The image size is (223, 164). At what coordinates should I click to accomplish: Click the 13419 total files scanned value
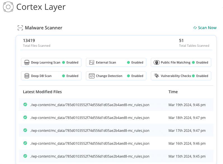29,41
